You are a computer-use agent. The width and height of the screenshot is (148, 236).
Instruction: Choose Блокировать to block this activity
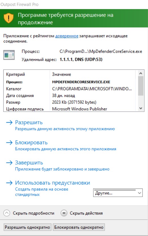(31, 142)
